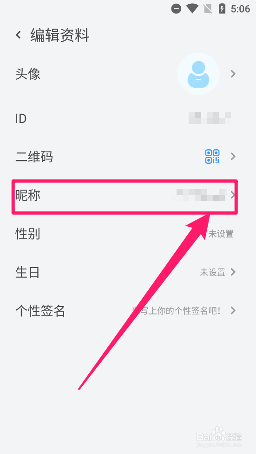Tap the blurred ID number value
This screenshot has height=454, width=256.
[x=210, y=118]
